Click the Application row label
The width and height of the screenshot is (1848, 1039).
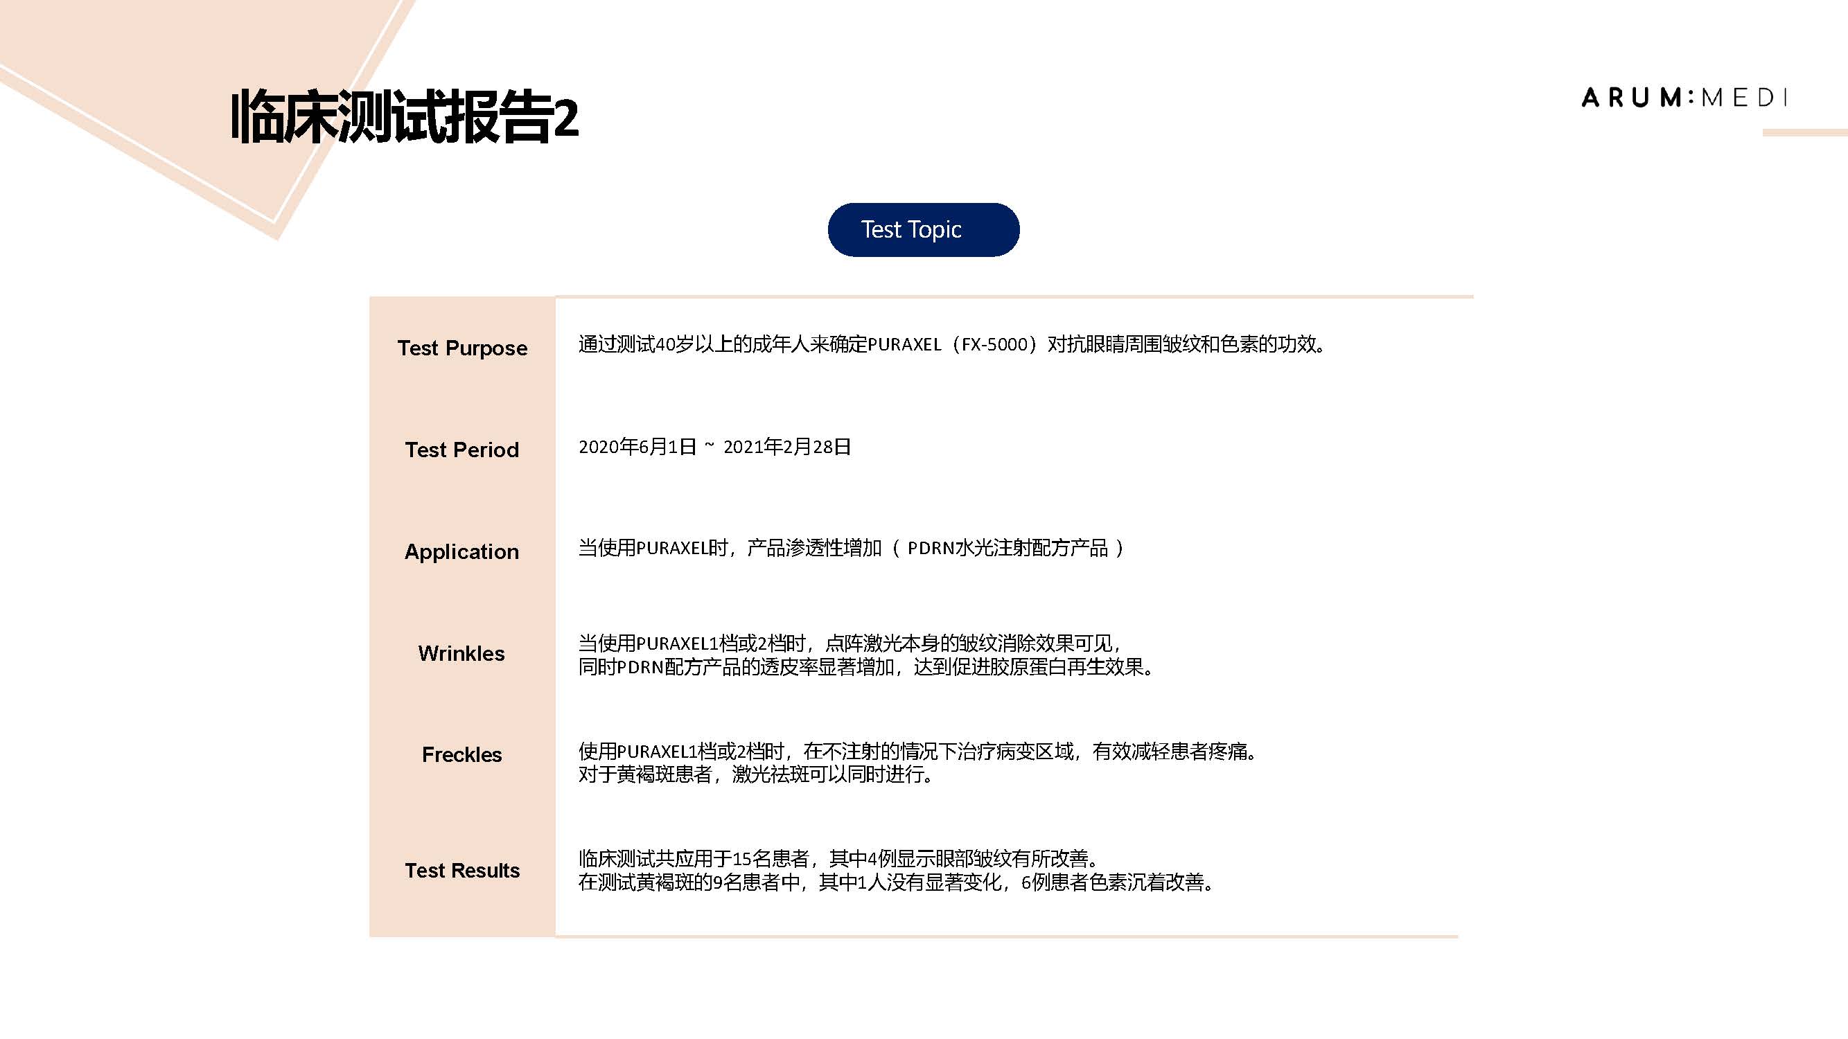click(x=462, y=551)
